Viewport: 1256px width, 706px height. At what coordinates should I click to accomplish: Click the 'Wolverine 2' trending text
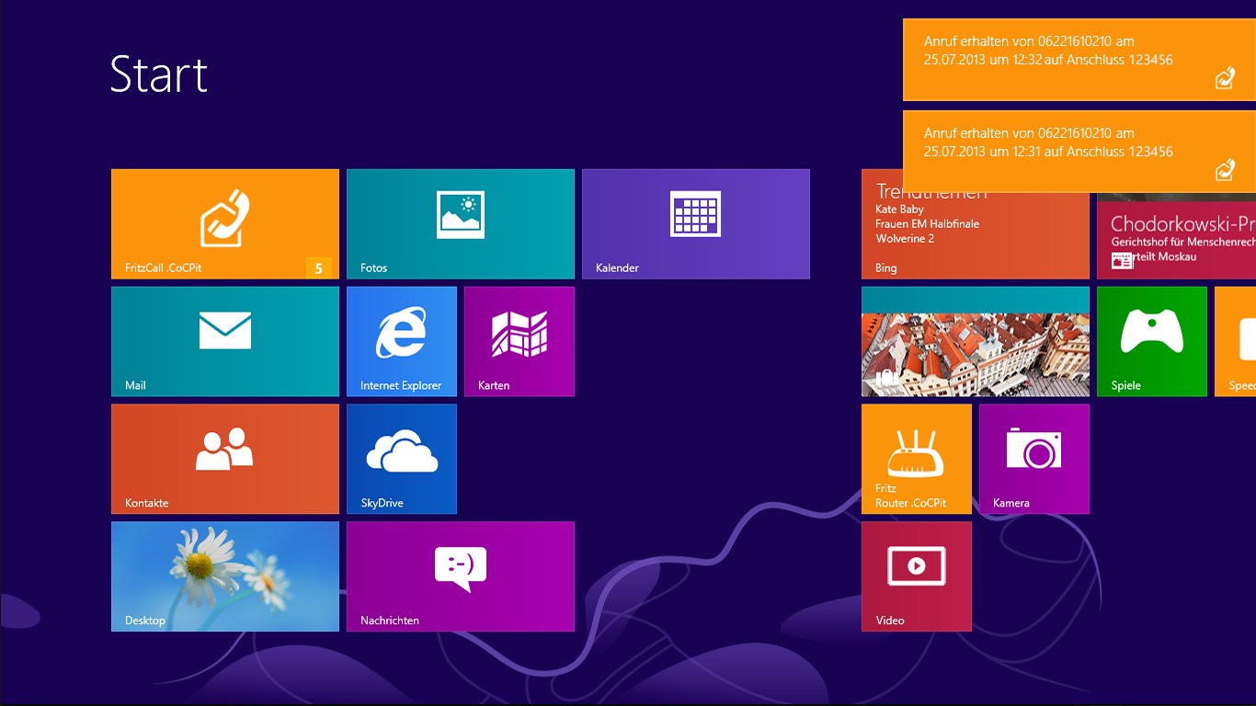(x=905, y=239)
